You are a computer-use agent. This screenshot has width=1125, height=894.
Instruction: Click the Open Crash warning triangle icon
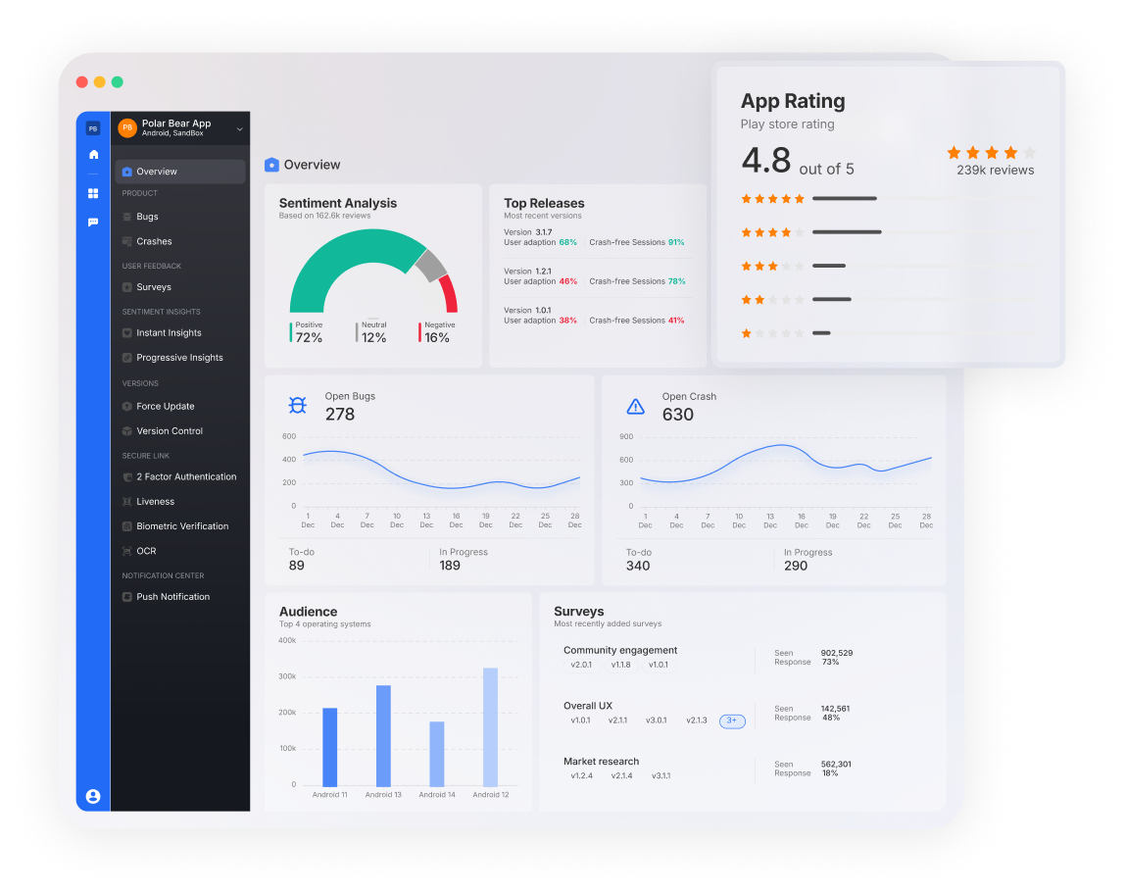coord(636,406)
